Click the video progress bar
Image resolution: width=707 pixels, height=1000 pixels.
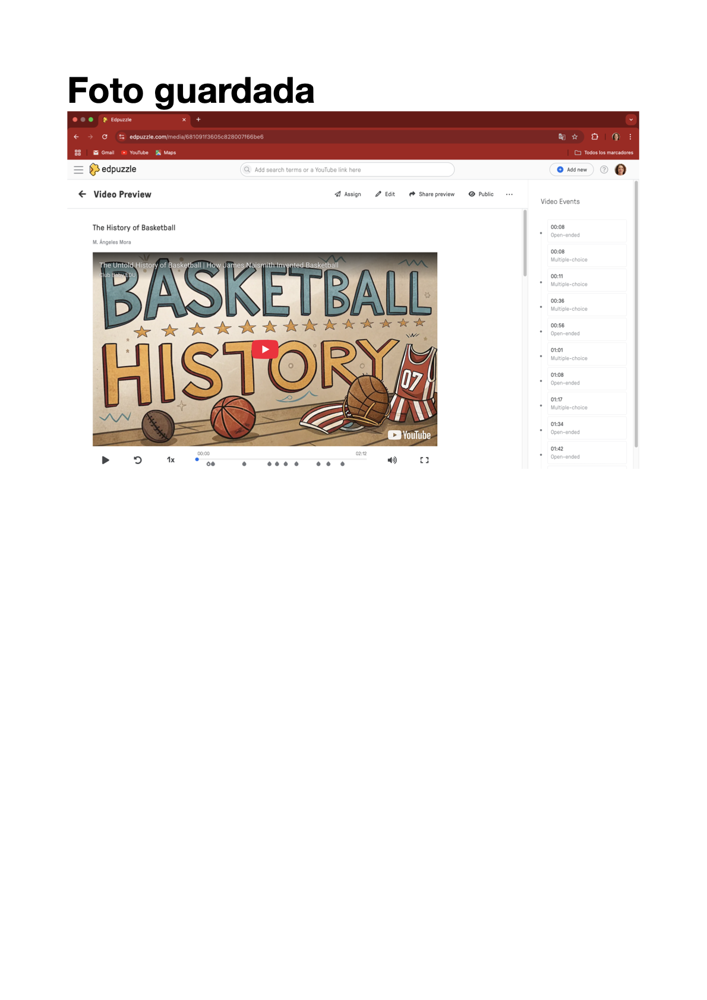(x=282, y=459)
